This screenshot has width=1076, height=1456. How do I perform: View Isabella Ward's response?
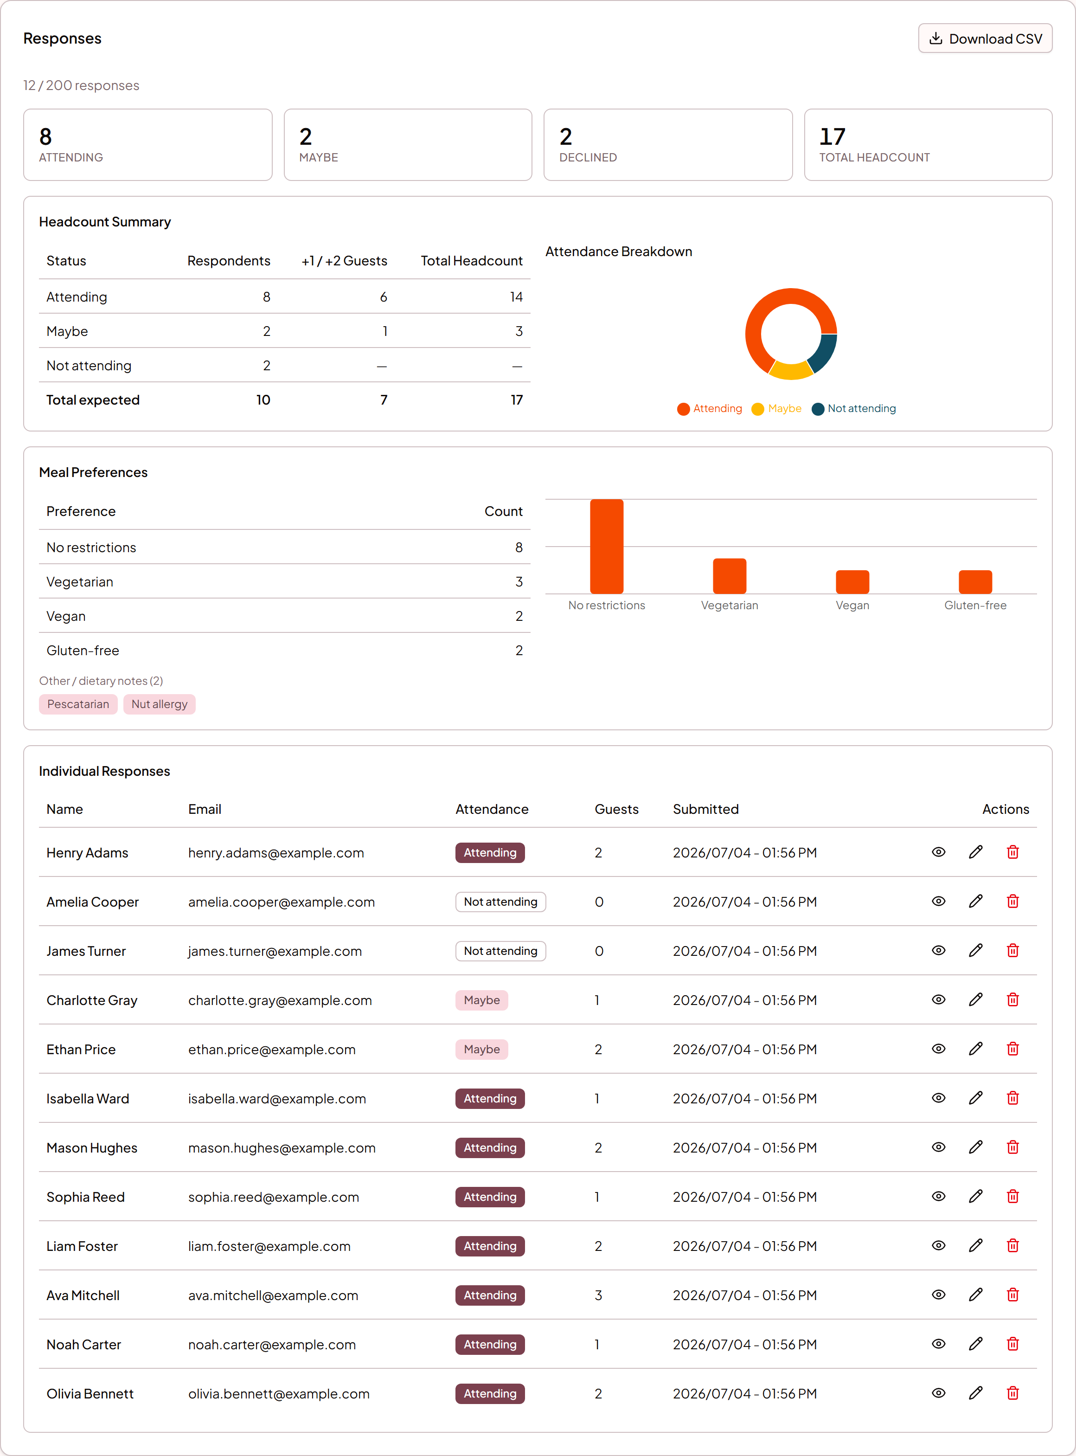click(938, 1098)
